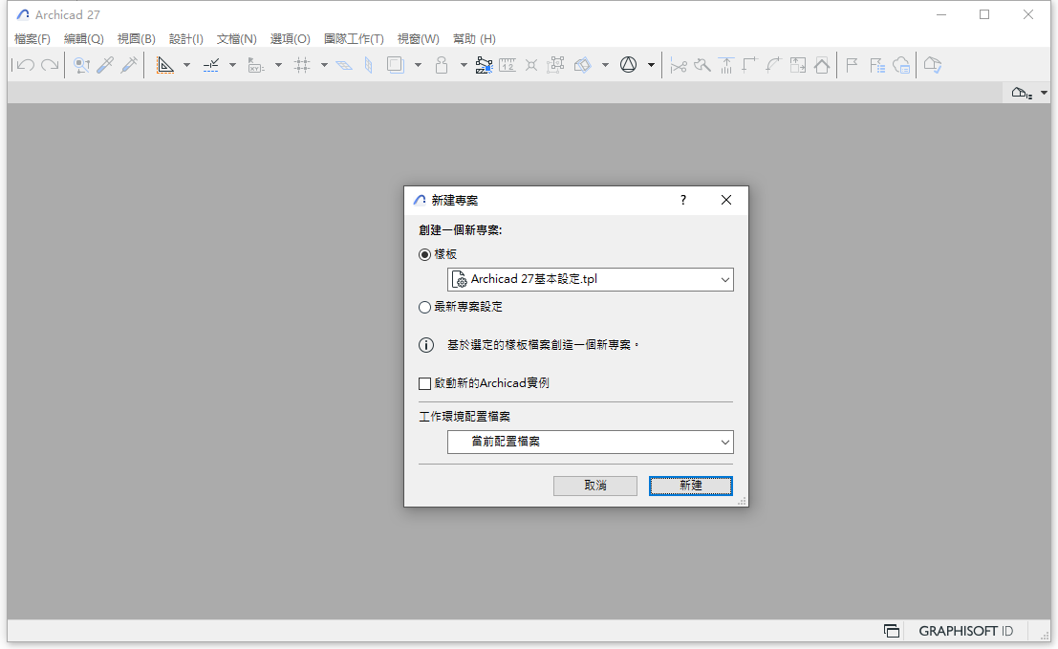
Task: Select the Split axe tool
Action: [702, 64]
